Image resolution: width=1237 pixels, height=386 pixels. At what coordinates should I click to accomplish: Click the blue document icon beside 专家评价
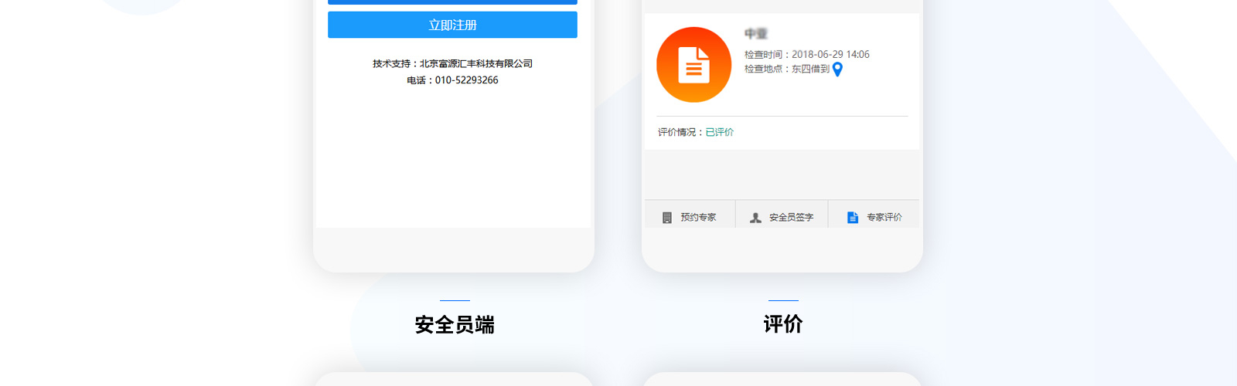point(852,218)
